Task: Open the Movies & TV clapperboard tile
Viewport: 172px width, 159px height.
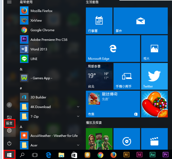Action: point(154,139)
